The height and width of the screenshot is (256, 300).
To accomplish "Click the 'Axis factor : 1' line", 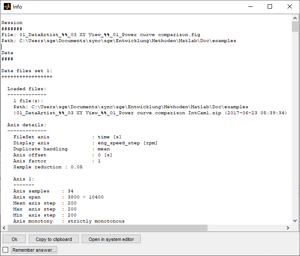I will 57,161.
